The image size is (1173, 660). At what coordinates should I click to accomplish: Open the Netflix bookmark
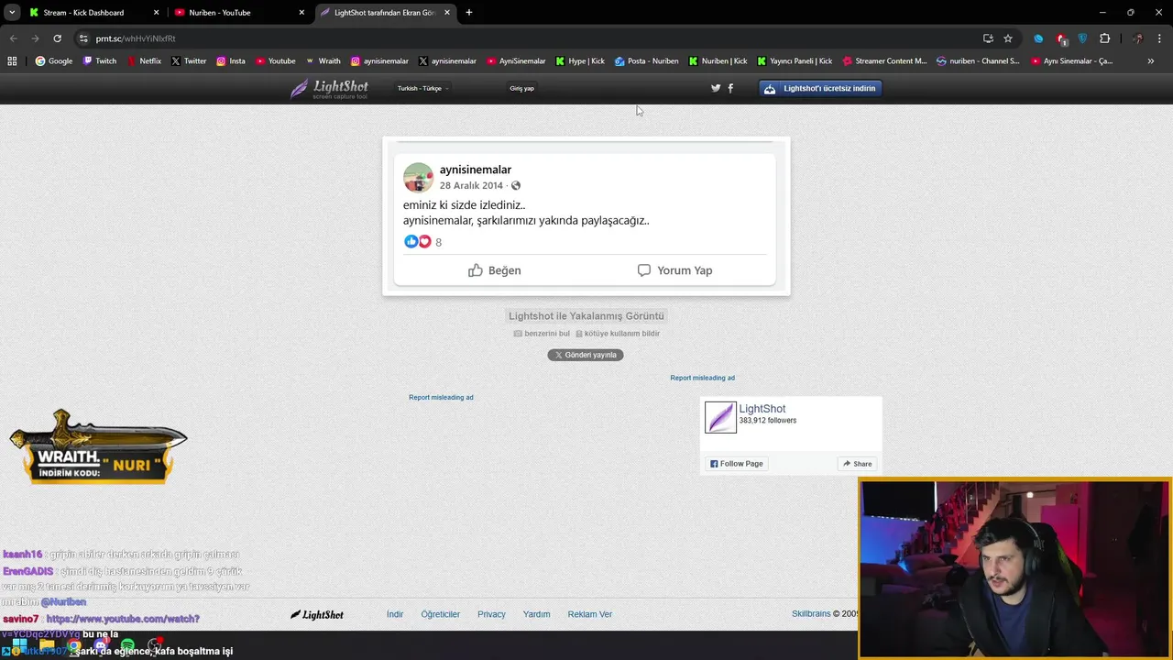[x=143, y=61]
